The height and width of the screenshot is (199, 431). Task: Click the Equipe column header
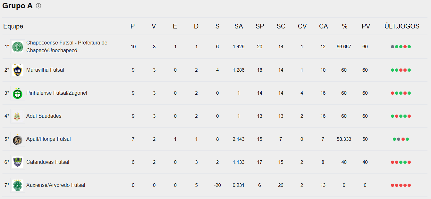[x=13, y=26]
